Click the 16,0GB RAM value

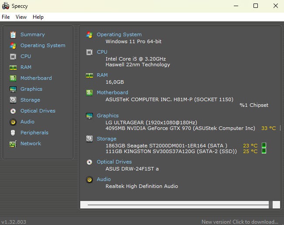click(x=115, y=82)
